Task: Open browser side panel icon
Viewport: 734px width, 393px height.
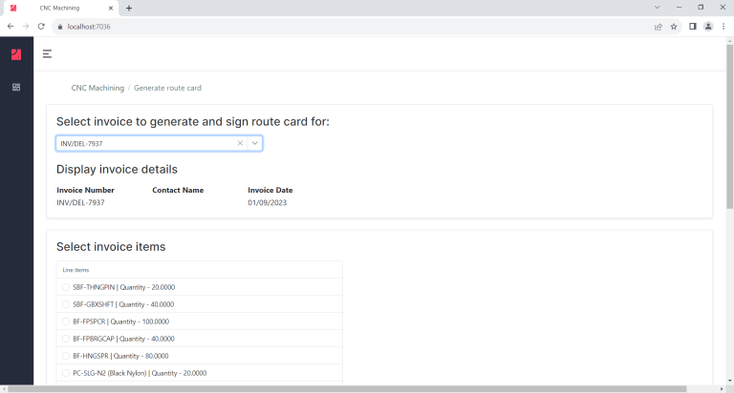Action: click(x=693, y=27)
